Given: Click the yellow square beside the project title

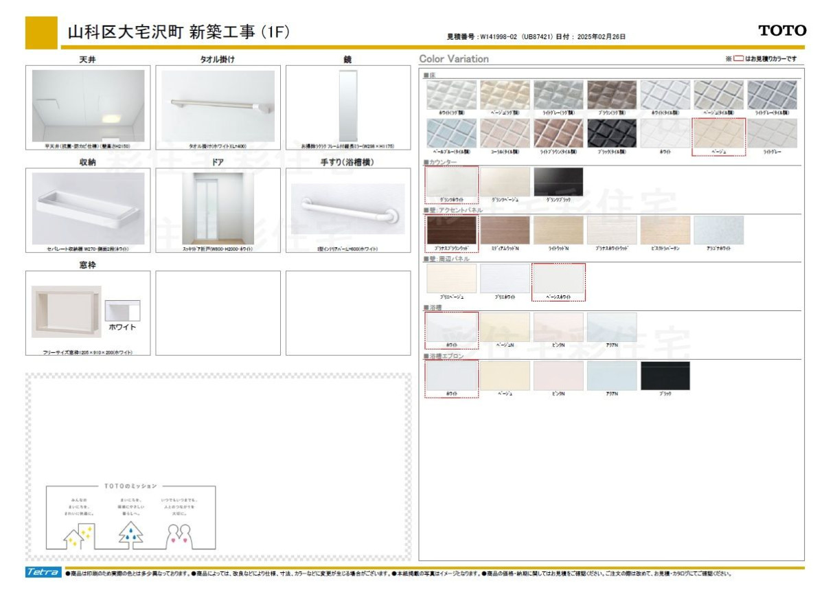Looking at the screenshot, I should pos(41,32).
